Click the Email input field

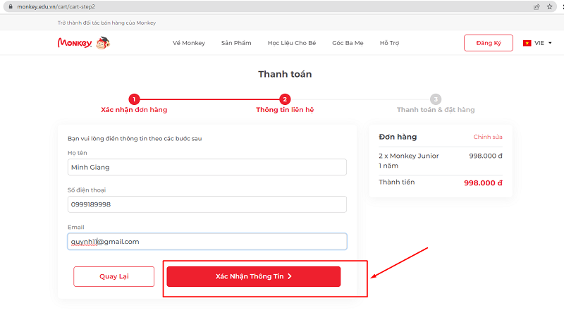click(207, 242)
